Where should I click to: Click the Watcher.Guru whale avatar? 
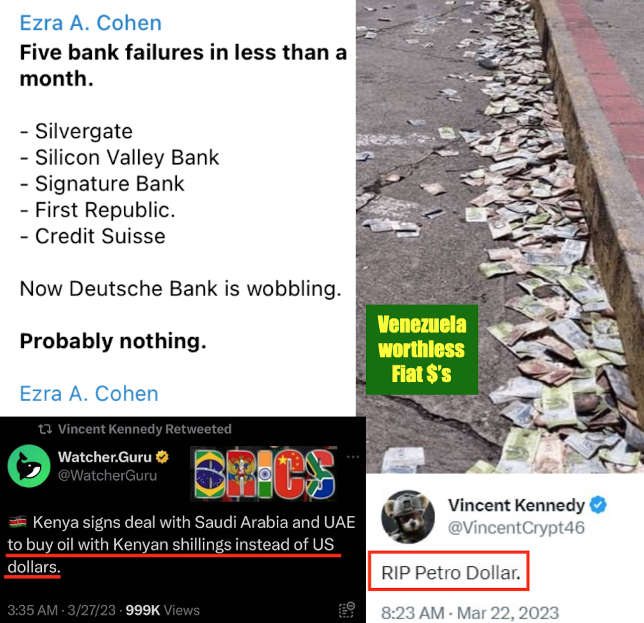(29, 466)
